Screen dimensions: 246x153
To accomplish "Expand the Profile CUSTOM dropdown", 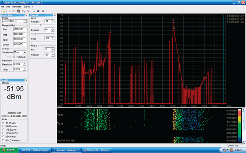I will 25,21.
